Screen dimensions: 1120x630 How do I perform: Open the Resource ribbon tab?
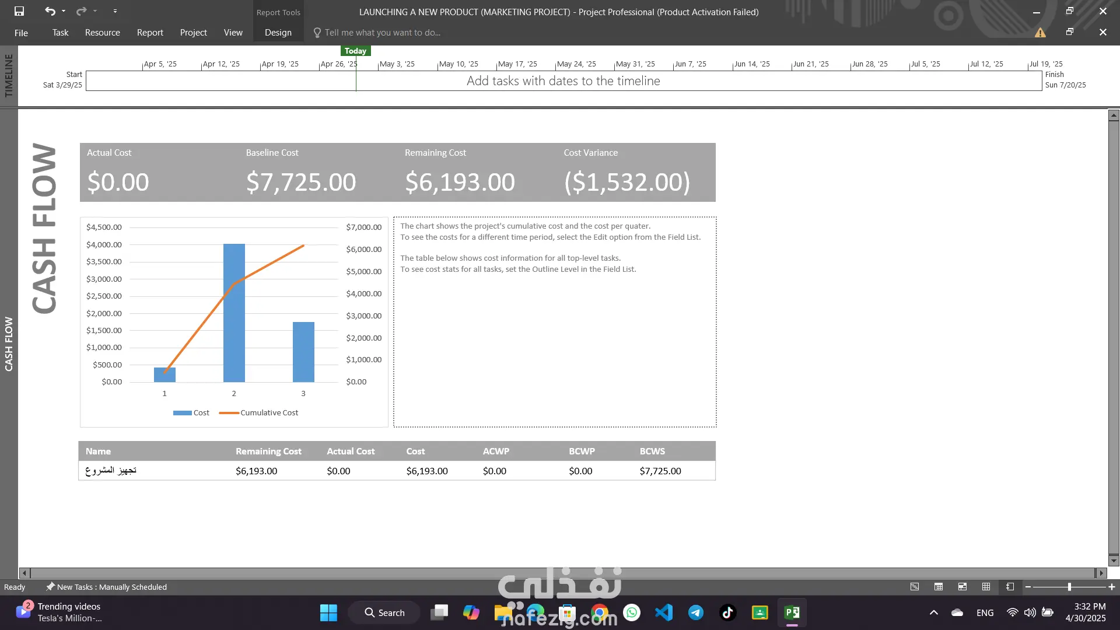[x=102, y=33]
